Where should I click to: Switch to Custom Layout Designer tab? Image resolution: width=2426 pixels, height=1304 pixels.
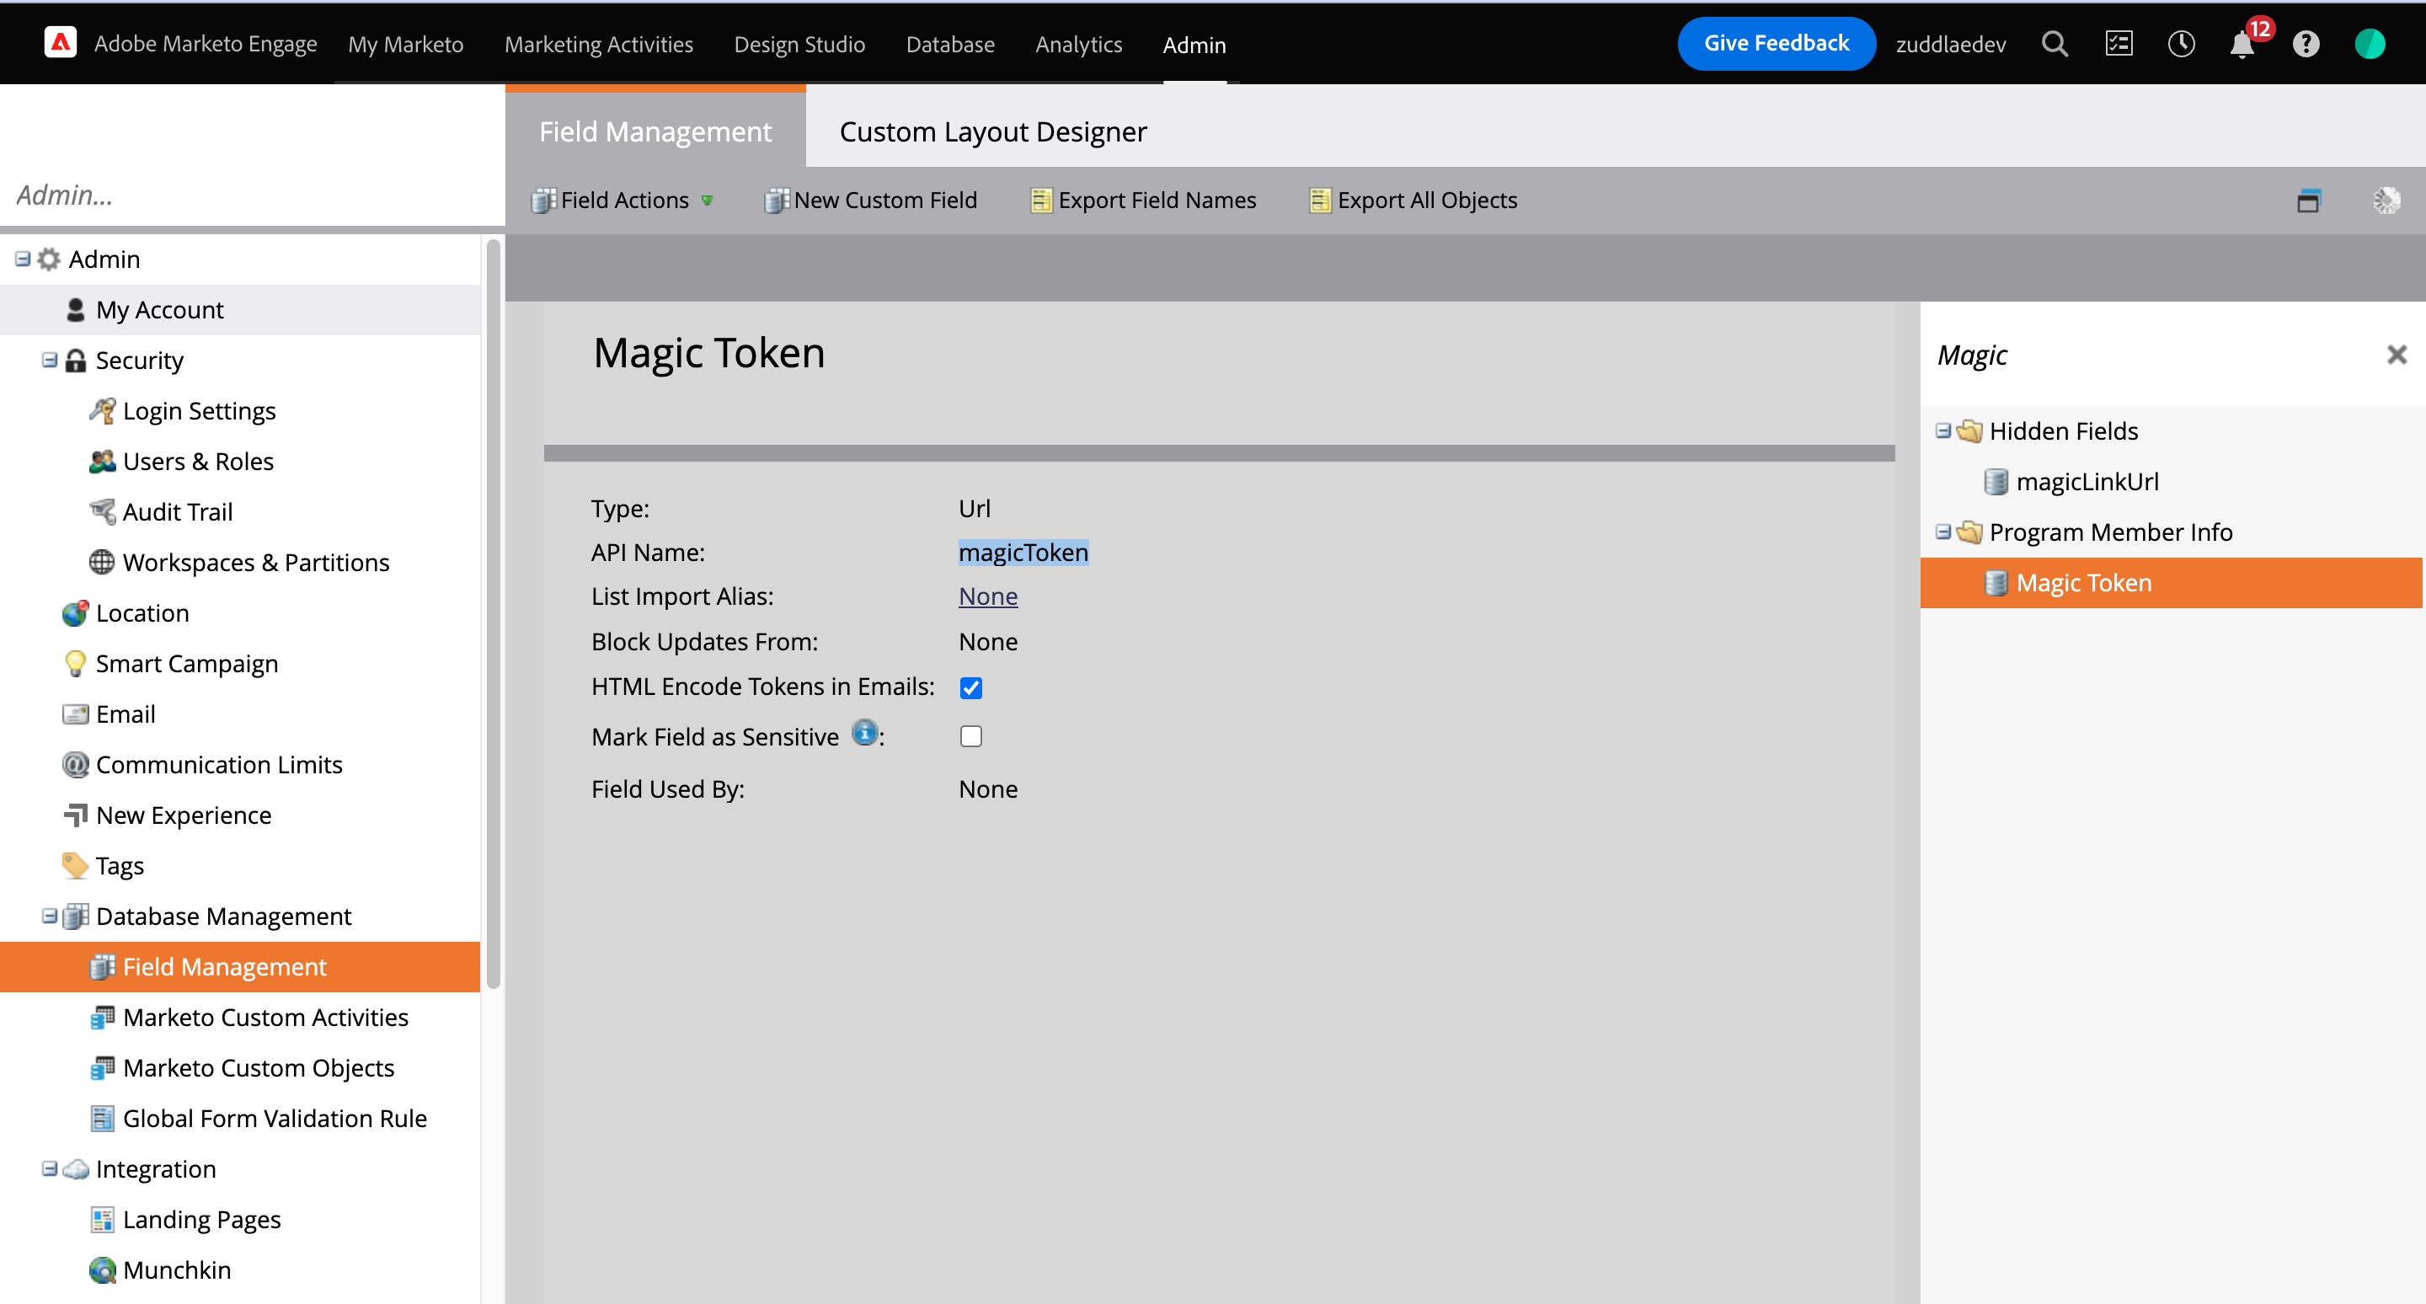pos(992,131)
